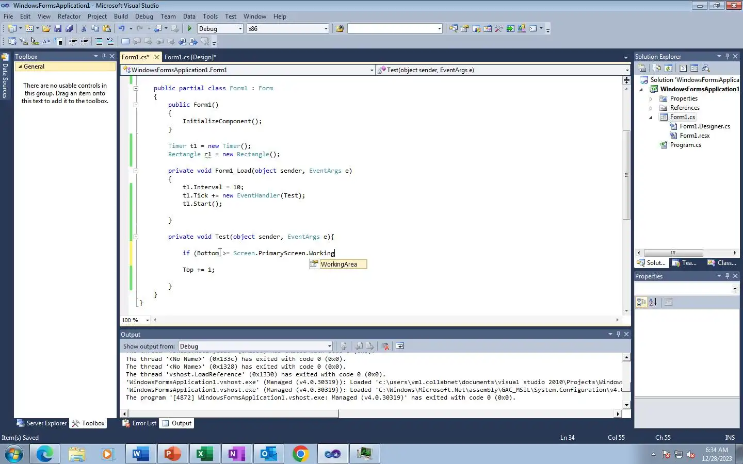Switch to the Error List tab

tap(139, 423)
